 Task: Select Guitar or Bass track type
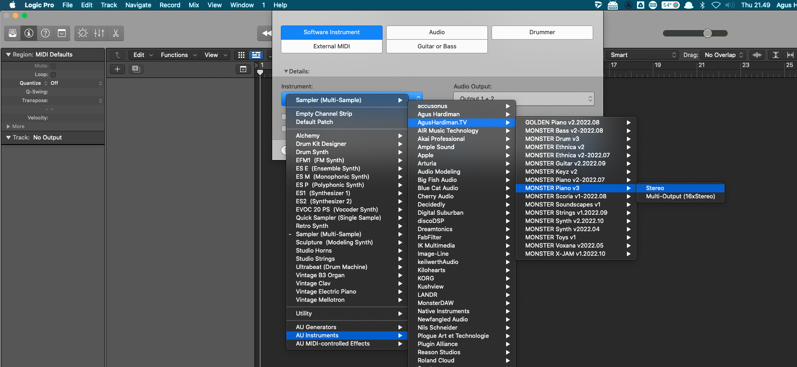[x=437, y=47]
